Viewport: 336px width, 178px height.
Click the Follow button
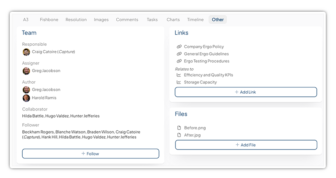(90, 154)
